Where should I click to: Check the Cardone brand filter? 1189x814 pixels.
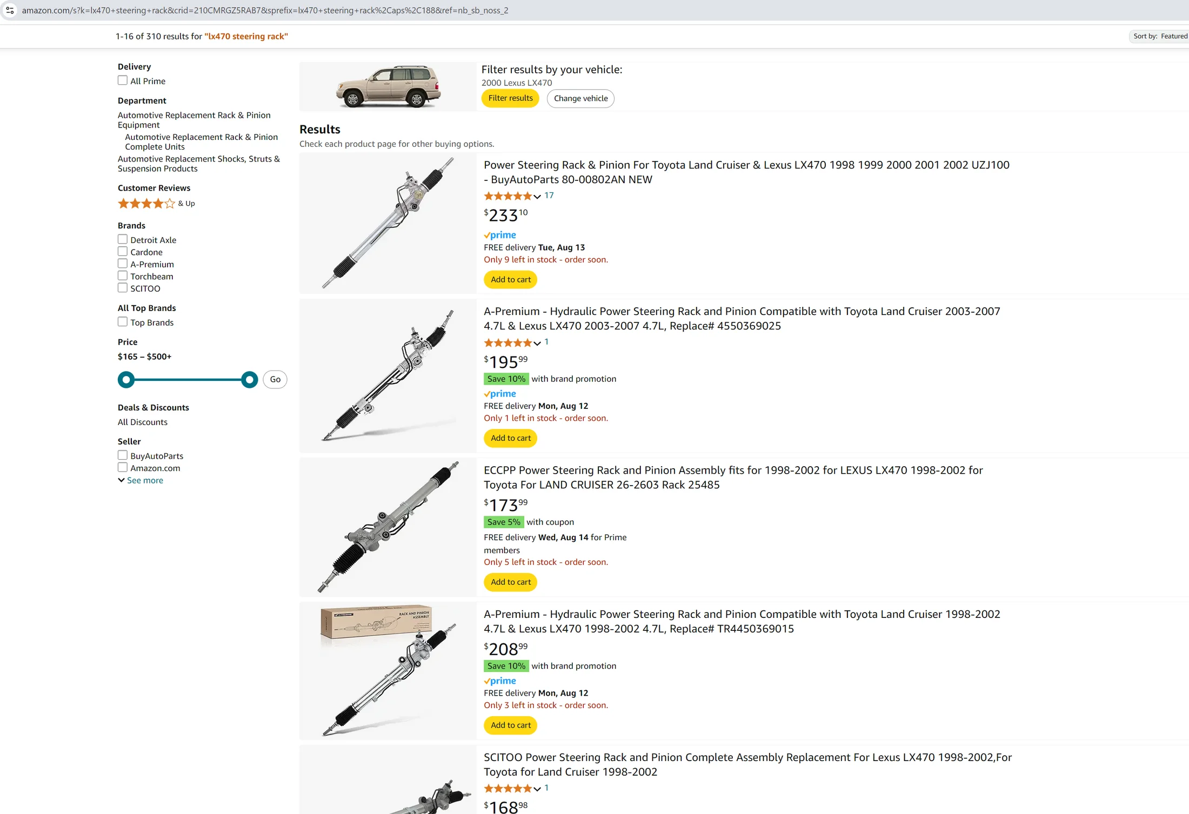[123, 252]
